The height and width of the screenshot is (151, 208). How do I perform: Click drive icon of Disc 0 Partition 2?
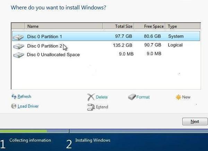pos(19,47)
